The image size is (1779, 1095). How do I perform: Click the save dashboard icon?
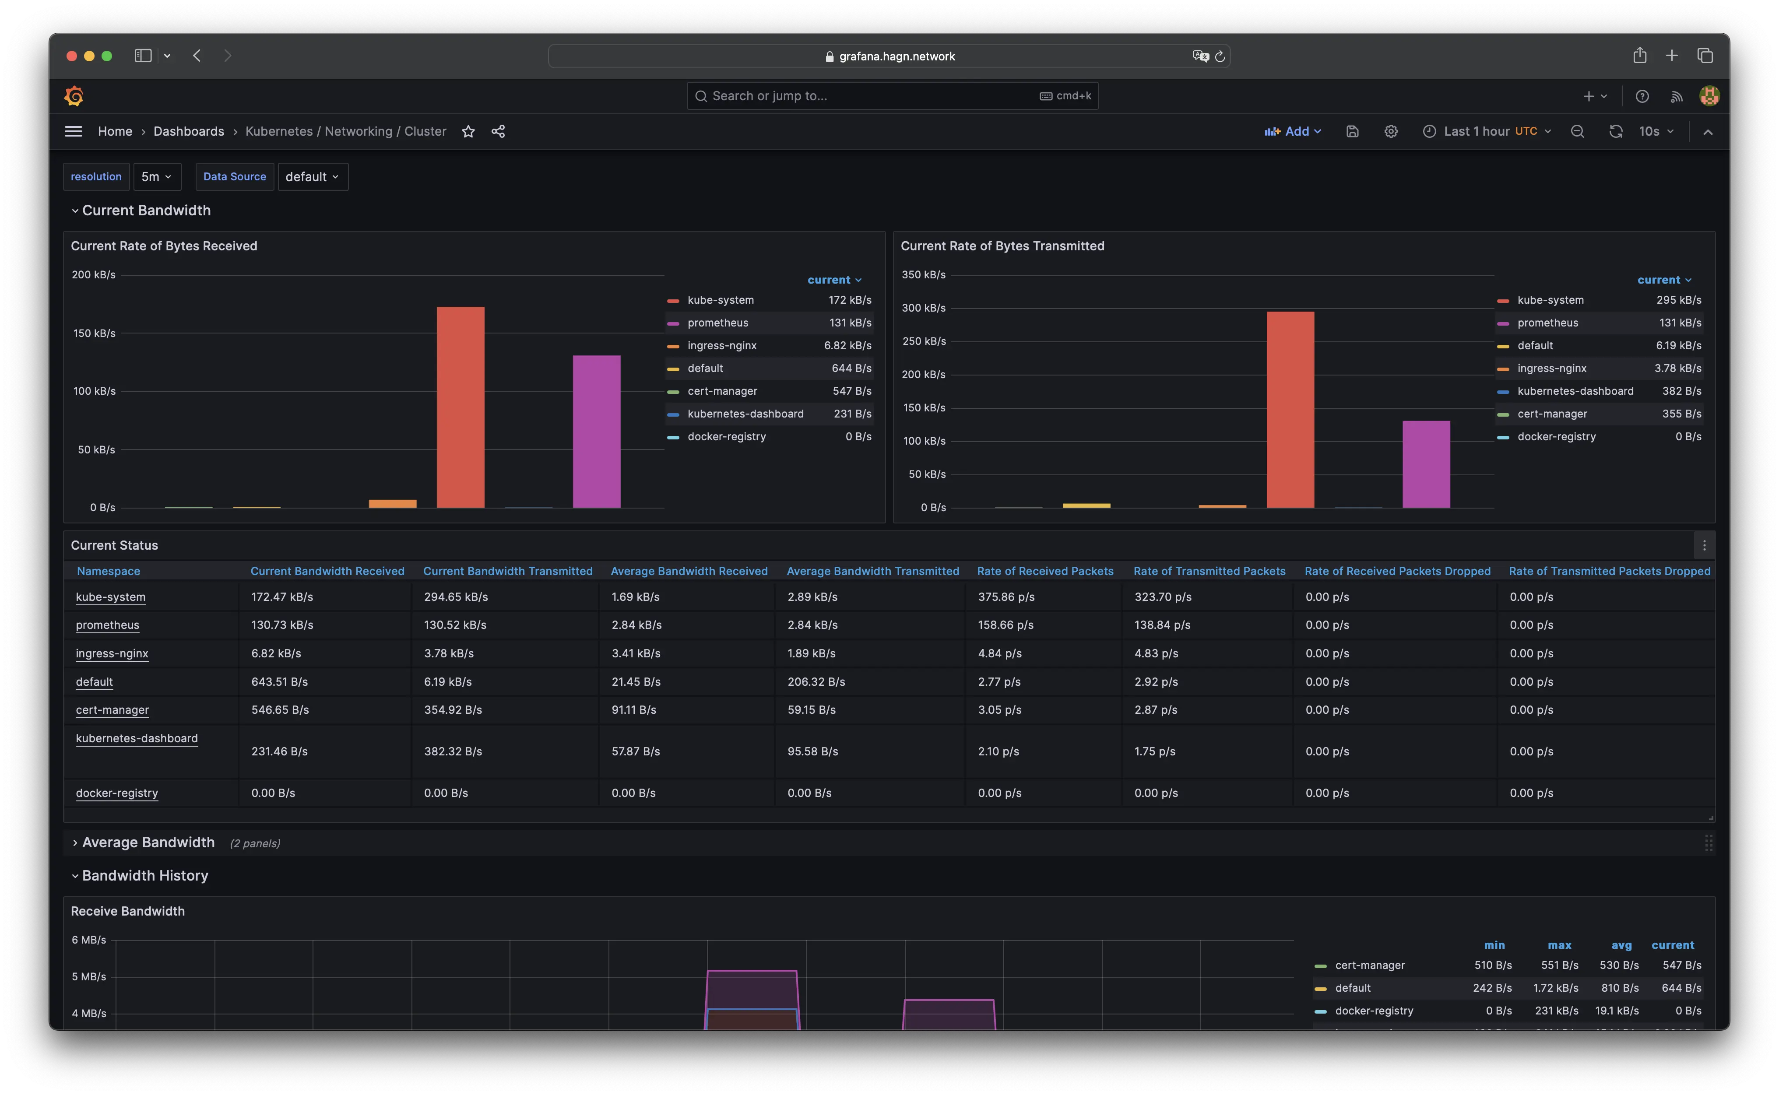[1352, 131]
